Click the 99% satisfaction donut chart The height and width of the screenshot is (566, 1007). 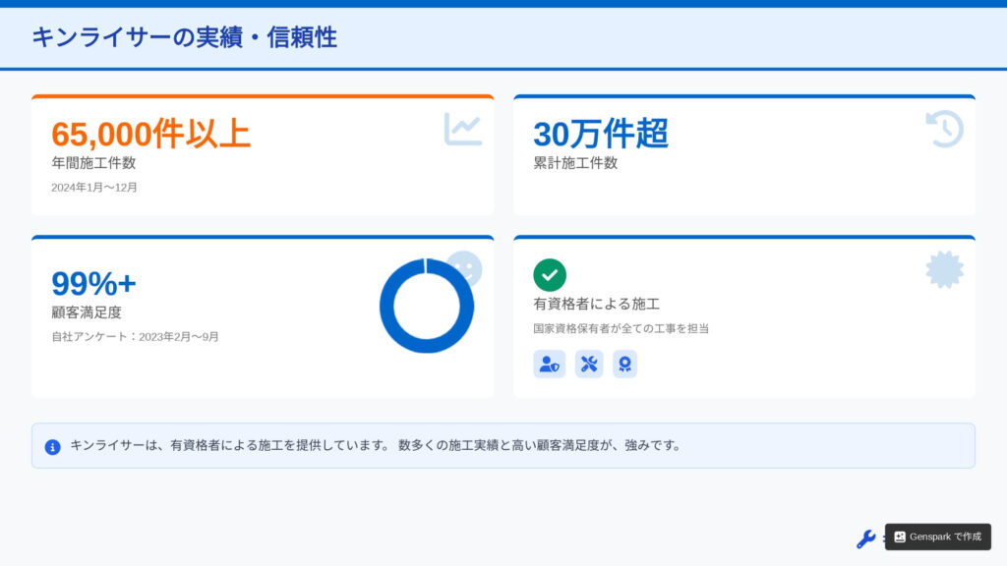pyautogui.click(x=427, y=306)
